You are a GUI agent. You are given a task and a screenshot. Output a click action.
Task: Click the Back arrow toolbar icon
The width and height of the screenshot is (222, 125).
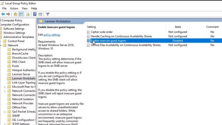coord(3,14)
